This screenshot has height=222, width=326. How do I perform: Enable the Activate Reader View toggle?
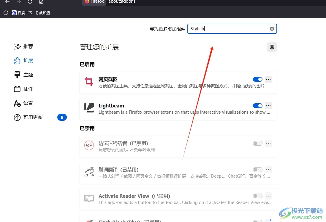tap(258, 196)
